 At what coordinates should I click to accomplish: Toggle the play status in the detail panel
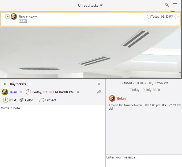click(x=5, y=84)
